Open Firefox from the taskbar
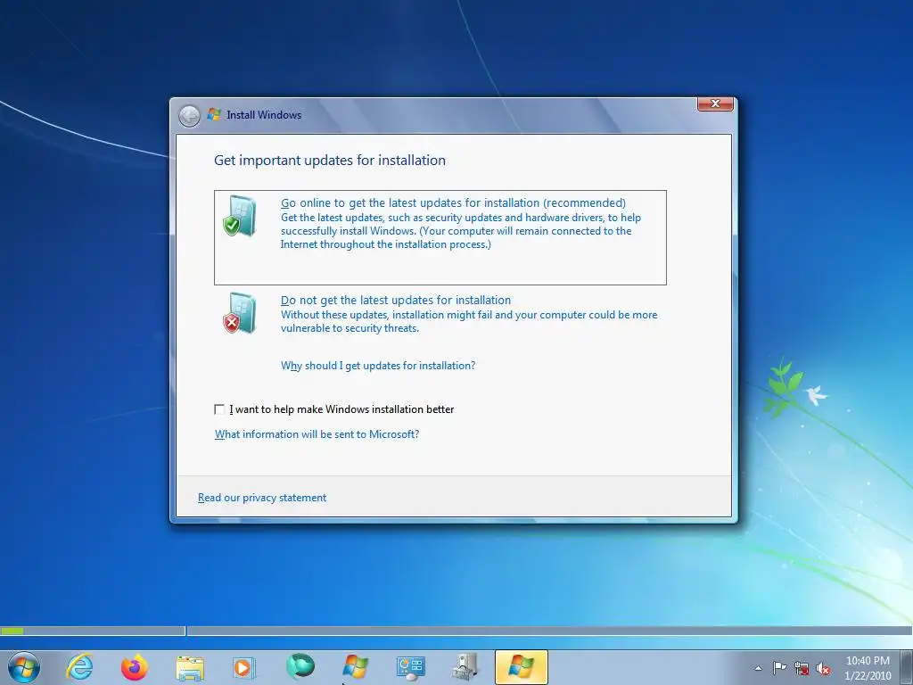This screenshot has width=913, height=685. click(135, 667)
